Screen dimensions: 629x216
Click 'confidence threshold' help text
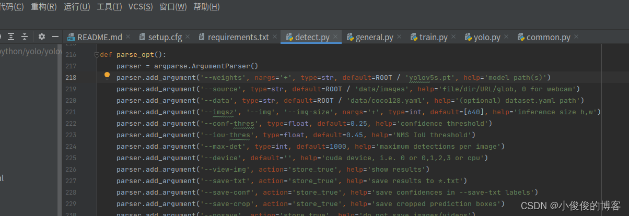point(443,123)
